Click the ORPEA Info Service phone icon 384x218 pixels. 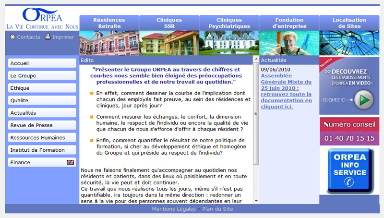(x=349, y=182)
